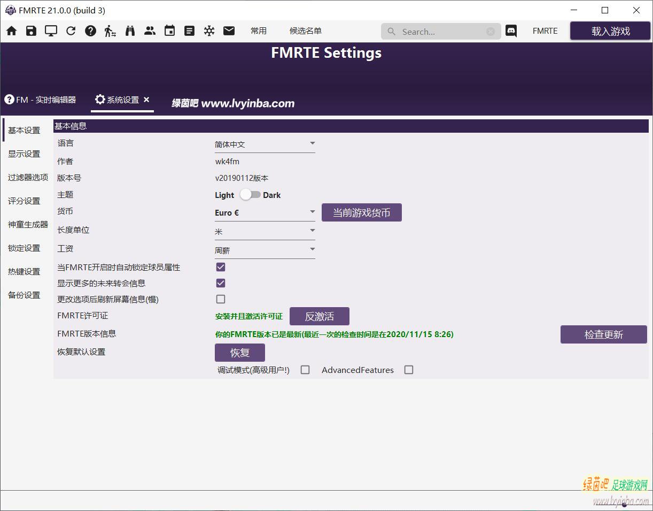The height and width of the screenshot is (511, 653).
Task: Uncheck 显示更多的未来转会信息 checkbox
Action: pos(221,283)
